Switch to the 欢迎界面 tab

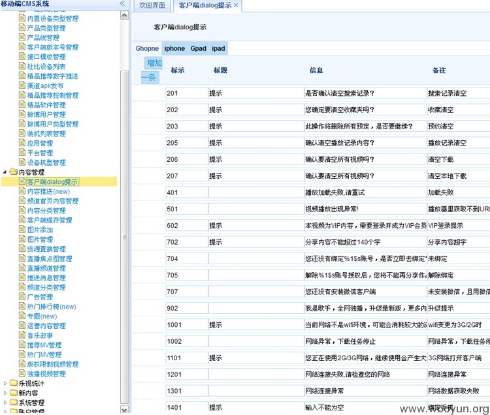point(152,5)
